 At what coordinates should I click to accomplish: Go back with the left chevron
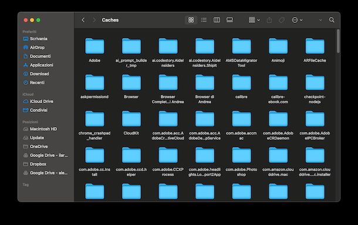pos(83,20)
